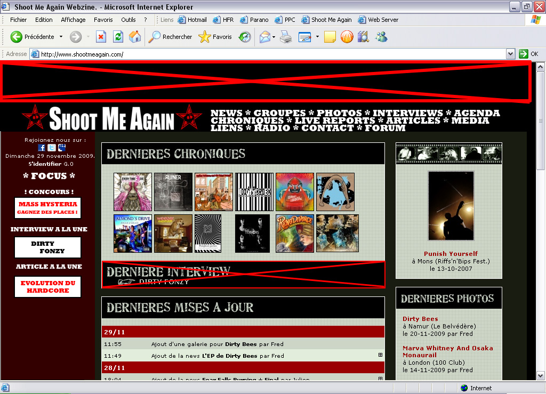
Task: Open Messenger people icon
Action: pos(381,37)
